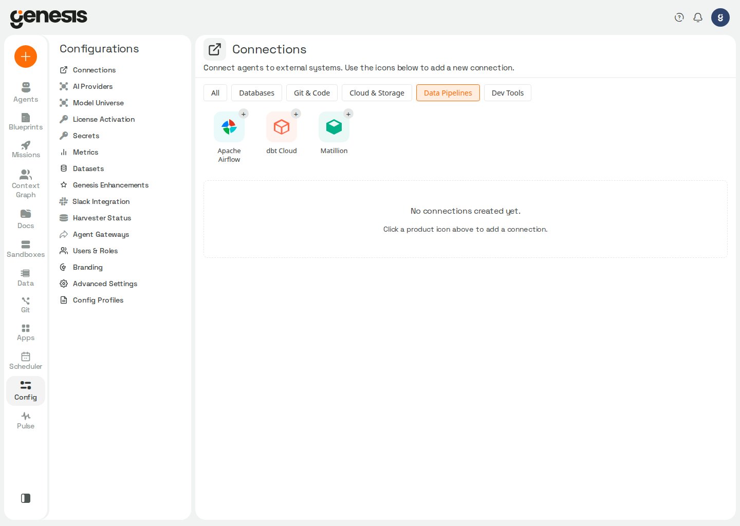This screenshot has width=740, height=526.
Task: Go to License Activation
Action: click(x=97, y=119)
